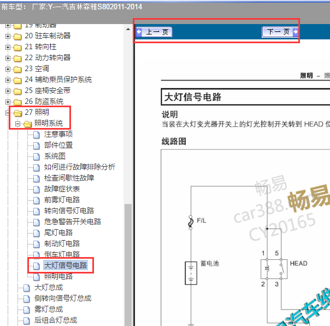
Task: Open the 尾灯电路 page
Action: 58,233
